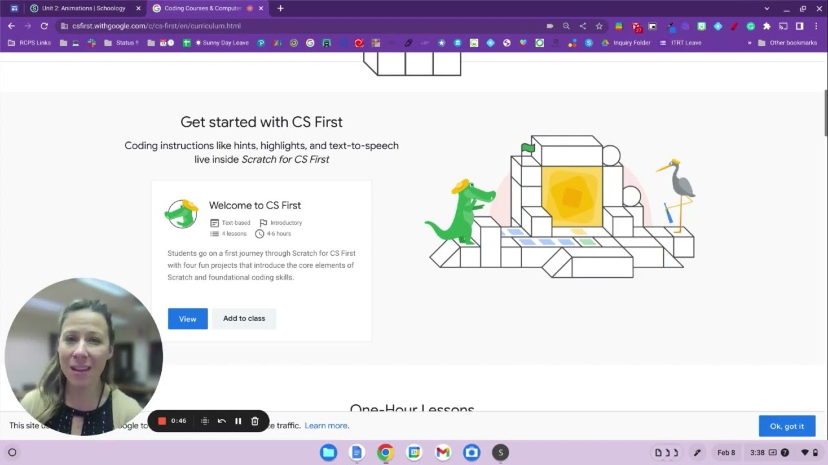Open the Welcome to CS First title
This screenshot has height=465, width=828.
255,205
